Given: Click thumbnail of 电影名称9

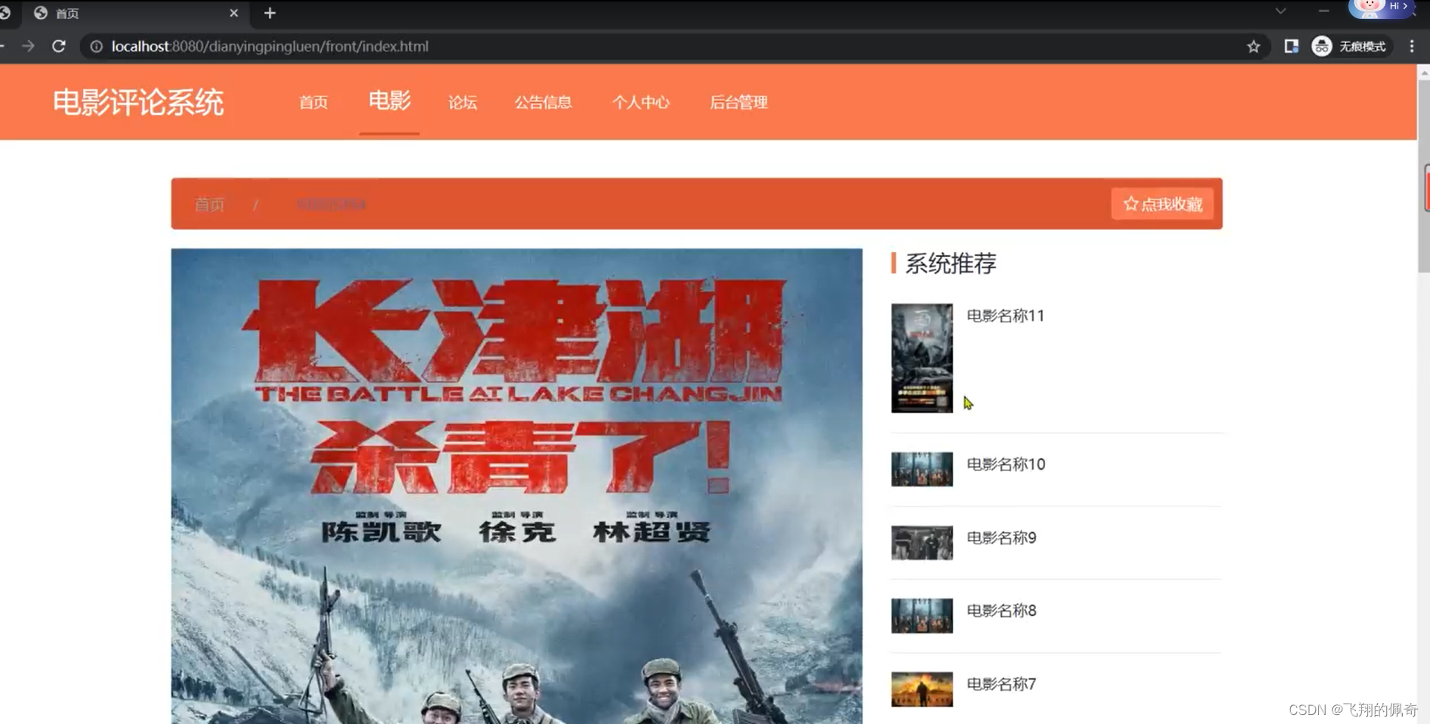Looking at the screenshot, I should 922,542.
